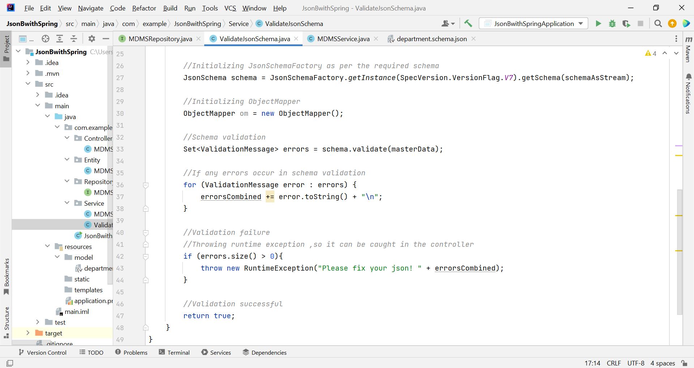Click the CRLF line separator in status bar
This screenshot has width=694, height=368.
point(613,363)
